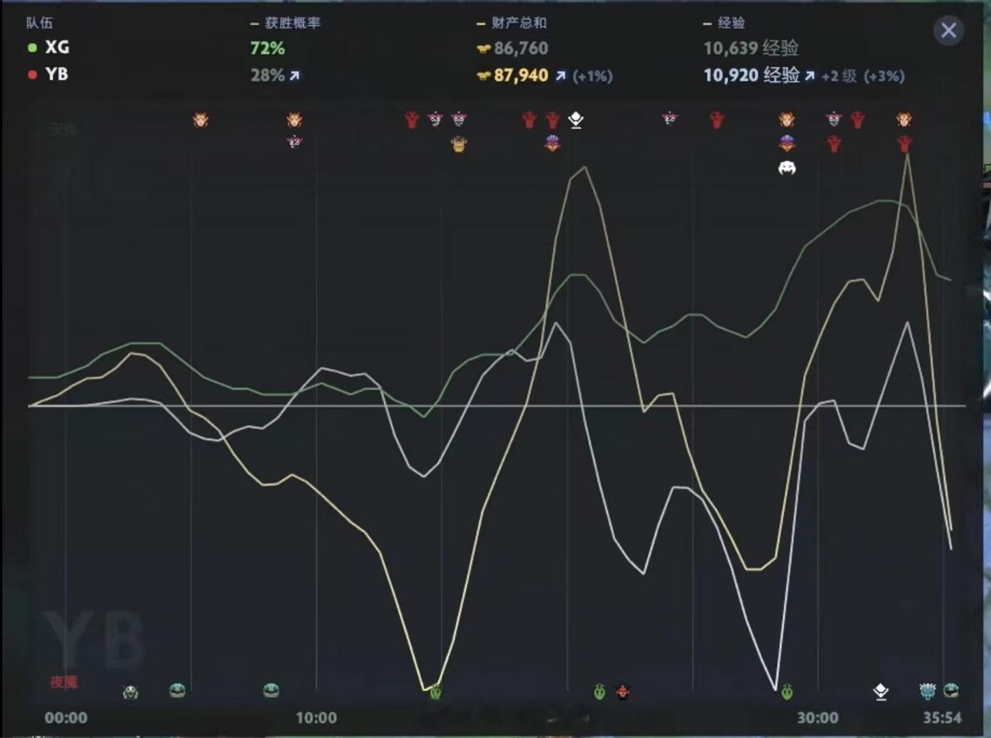This screenshot has height=738, width=991.
Task: Close the match graph panel
Action: (x=949, y=30)
